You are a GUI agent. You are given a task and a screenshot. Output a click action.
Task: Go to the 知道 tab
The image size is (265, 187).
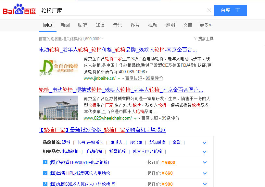pyautogui.click(x=100, y=25)
